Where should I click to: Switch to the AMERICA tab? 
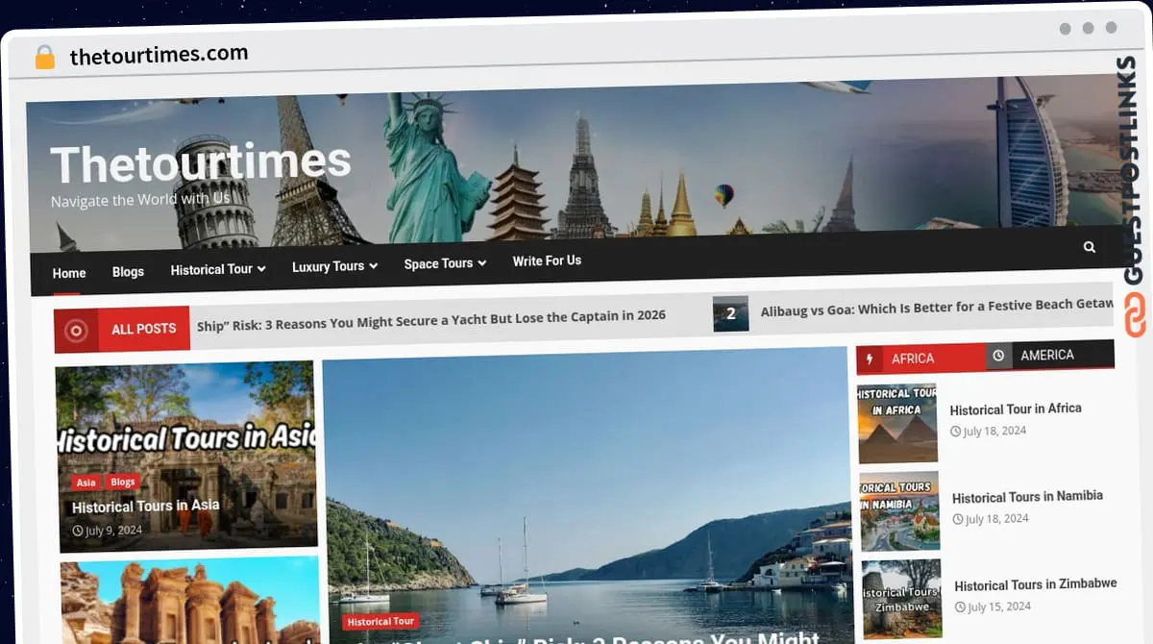(1047, 354)
